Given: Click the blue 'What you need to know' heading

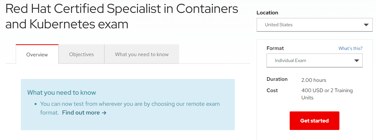Looking at the screenshot, I should point(62,93).
